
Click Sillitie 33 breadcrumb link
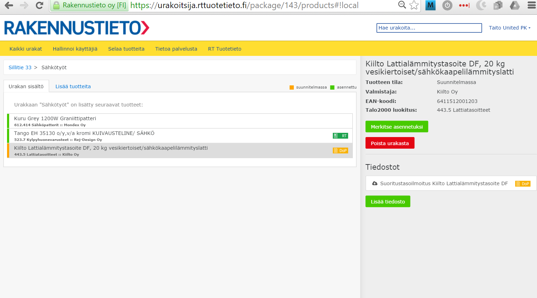coord(20,67)
